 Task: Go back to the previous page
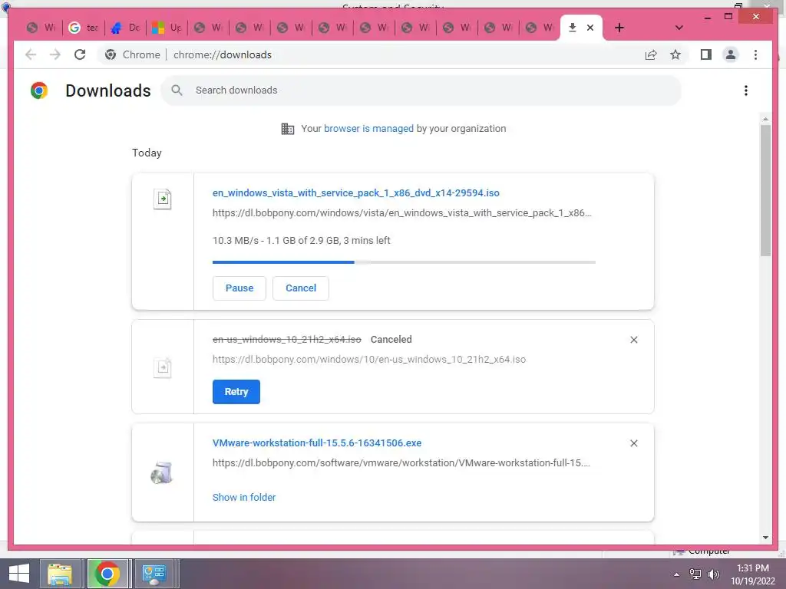click(31, 54)
